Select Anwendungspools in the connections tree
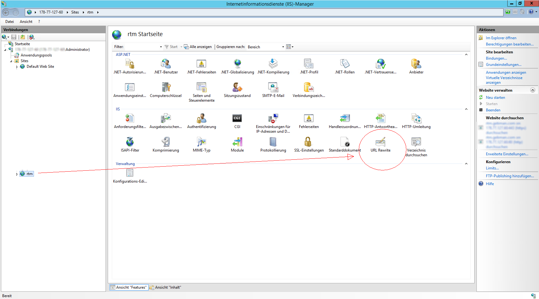This screenshot has width=539, height=299. (x=36, y=55)
